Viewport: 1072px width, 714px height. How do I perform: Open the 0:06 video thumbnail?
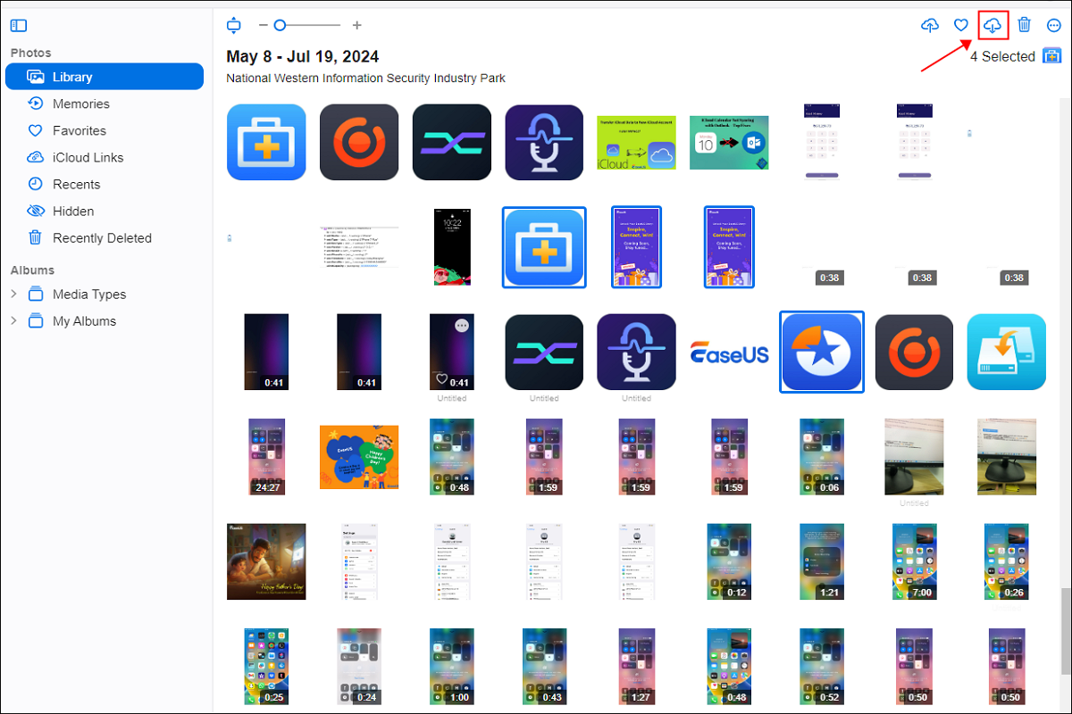[822, 457]
